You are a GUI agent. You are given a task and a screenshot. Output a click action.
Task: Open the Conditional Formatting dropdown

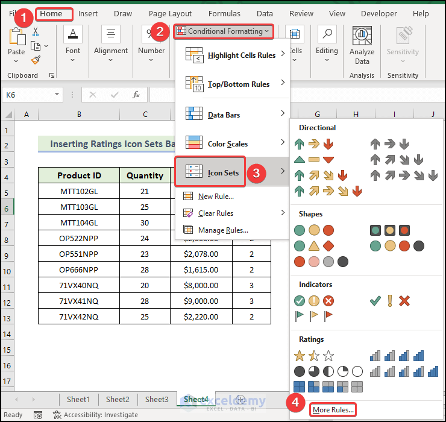pyautogui.click(x=224, y=31)
